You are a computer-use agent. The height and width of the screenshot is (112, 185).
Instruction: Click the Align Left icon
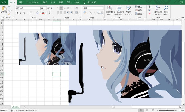pos(58,13)
